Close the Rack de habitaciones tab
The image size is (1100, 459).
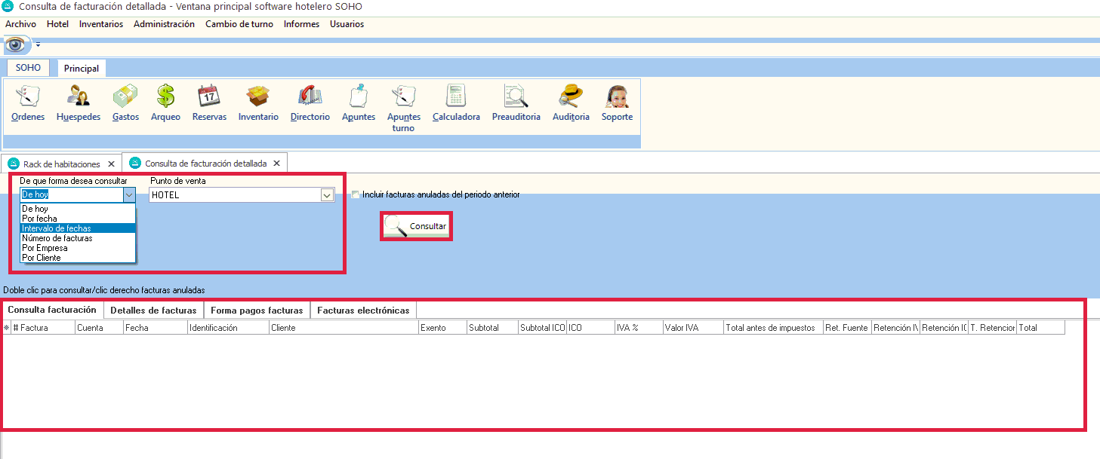(x=111, y=164)
